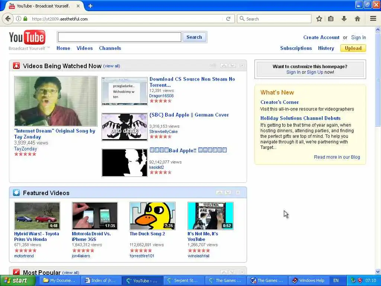Click into the YouTube search field

119,37
